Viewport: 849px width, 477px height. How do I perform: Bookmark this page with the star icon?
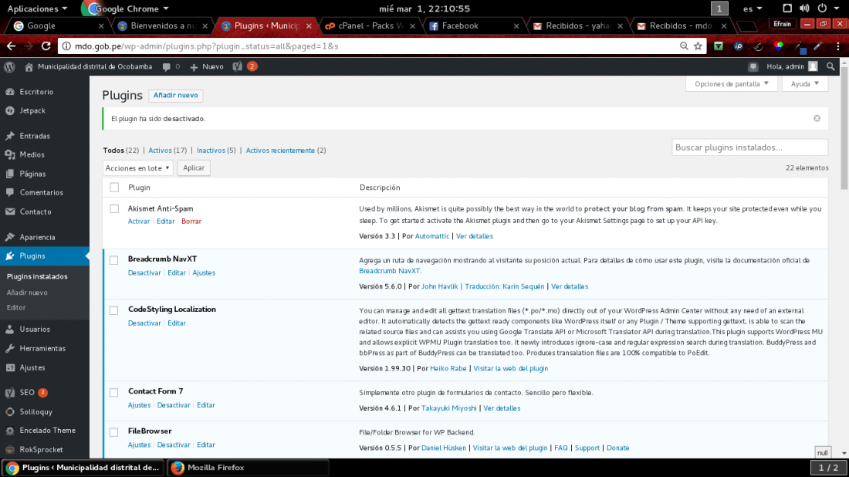(698, 46)
